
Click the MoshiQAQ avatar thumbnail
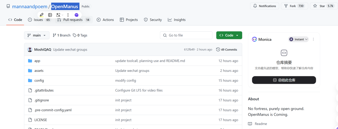(30, 49)
